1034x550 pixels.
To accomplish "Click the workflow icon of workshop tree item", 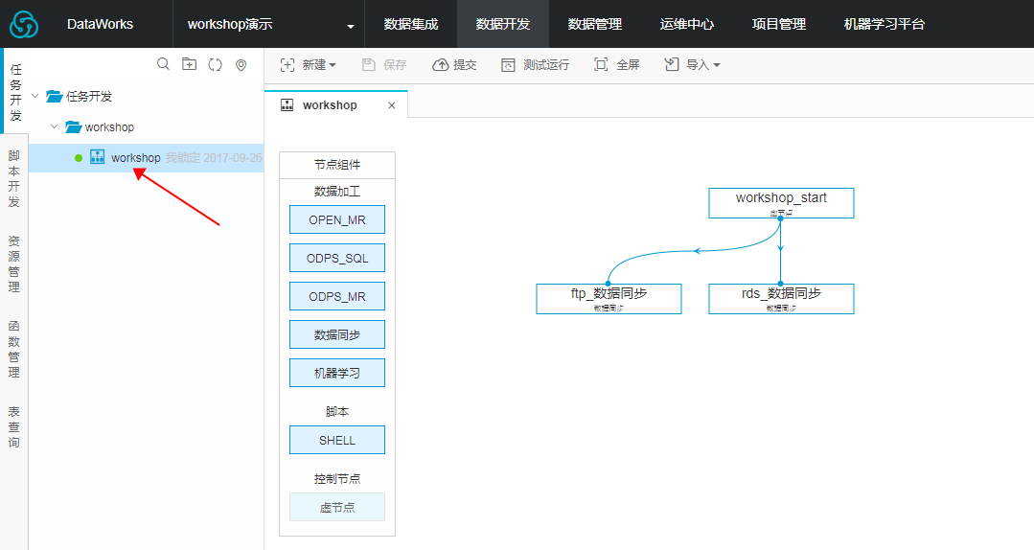I will [98, 157].
